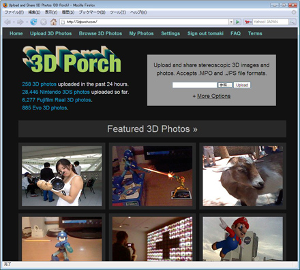This screenshot has width=300, height=270.
Task: Expand More Options in upload box
Action: [213, 96]
